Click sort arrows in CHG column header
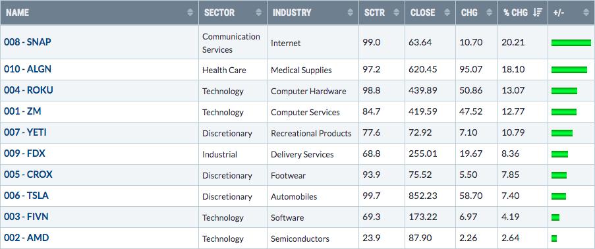595x249 pixels. [490, 12]
